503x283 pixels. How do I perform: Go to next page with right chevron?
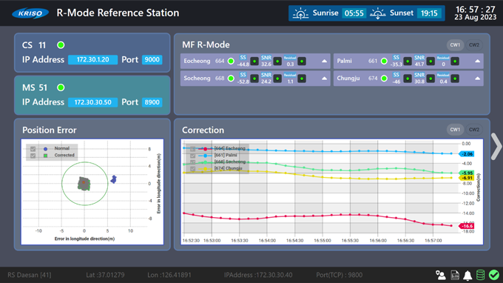tap(496, 147)
